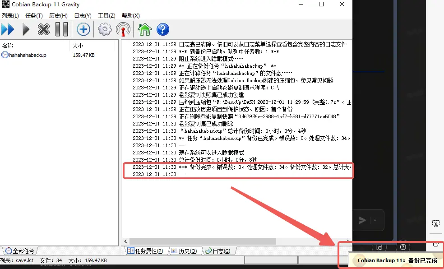Run selected task with play icon
444x269 pixels.
pos(26,29)
